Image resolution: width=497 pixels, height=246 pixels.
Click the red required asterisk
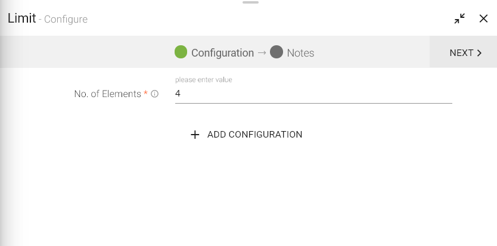point(146,94)
